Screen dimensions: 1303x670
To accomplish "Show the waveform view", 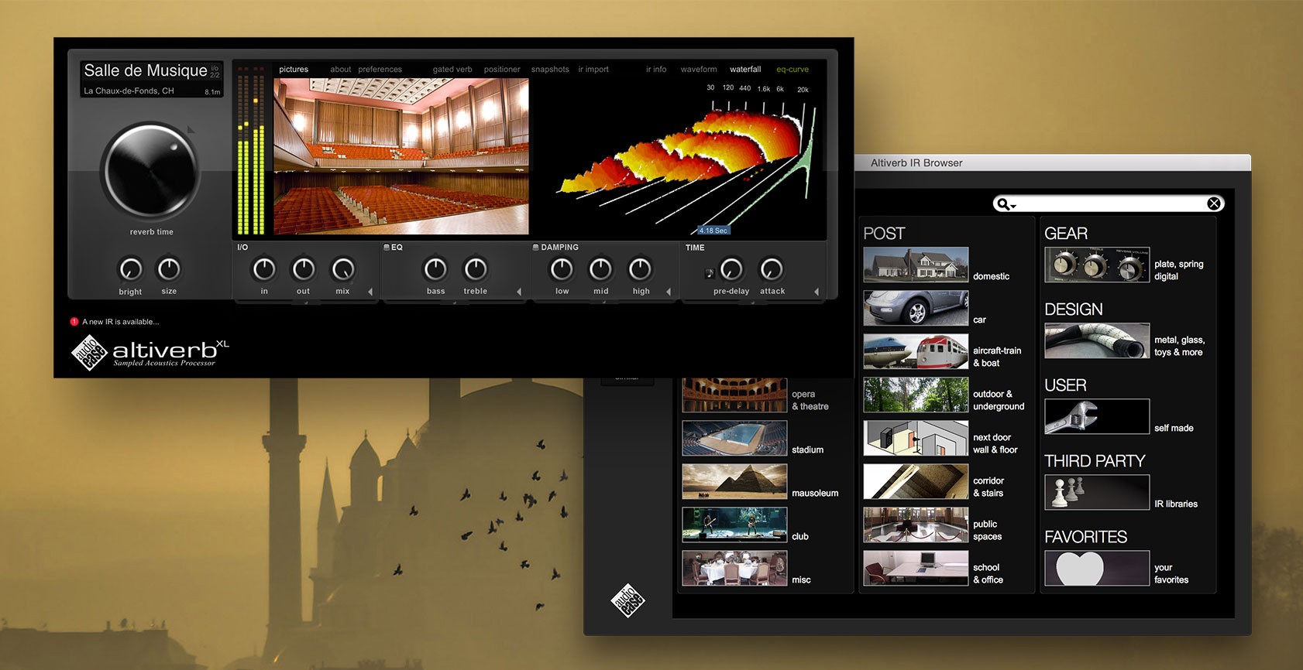I will [699, 70].
